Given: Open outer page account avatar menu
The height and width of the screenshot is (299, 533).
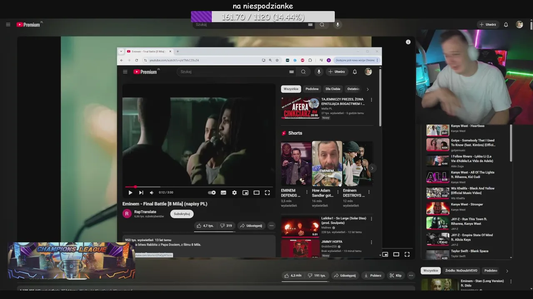Looking at the screenshot, I should (519, 25).
